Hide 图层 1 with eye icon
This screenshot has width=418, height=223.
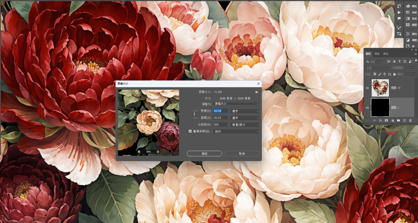367,108
